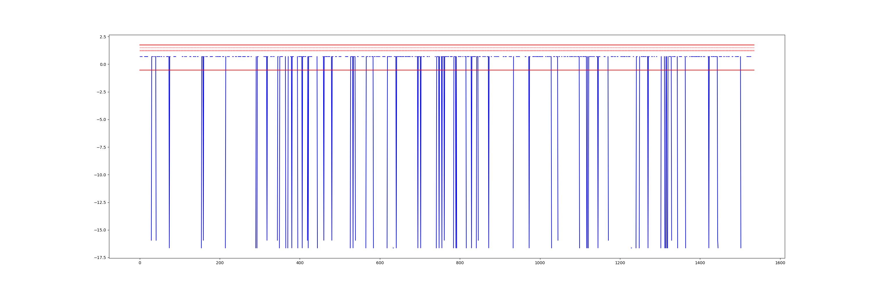Click the y-axis tick label 2.5
872x290 pixels.
point(103,37)
